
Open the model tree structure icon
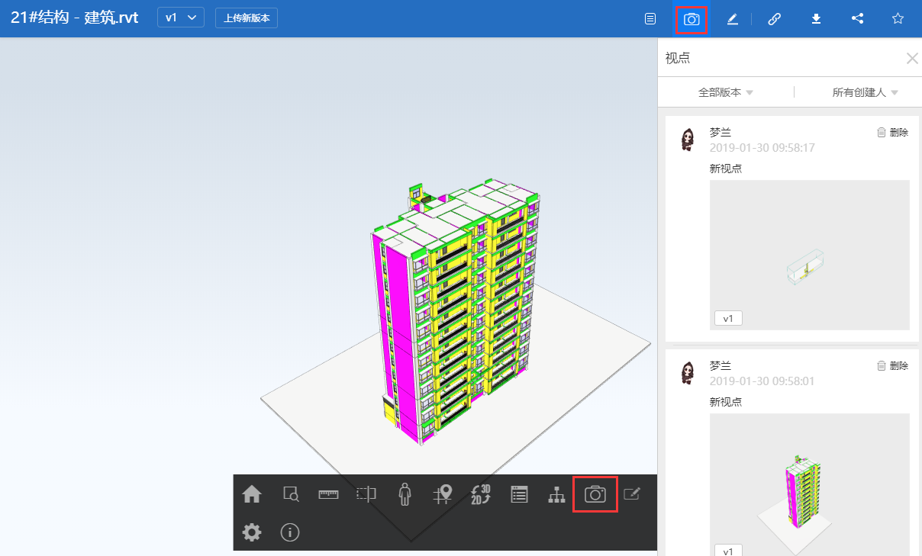[557, 494]
